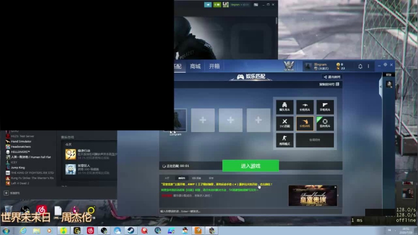Screen dimensions: 418x235
Task: Add a teammate in the second empty slot
Action: coord(230,120)
